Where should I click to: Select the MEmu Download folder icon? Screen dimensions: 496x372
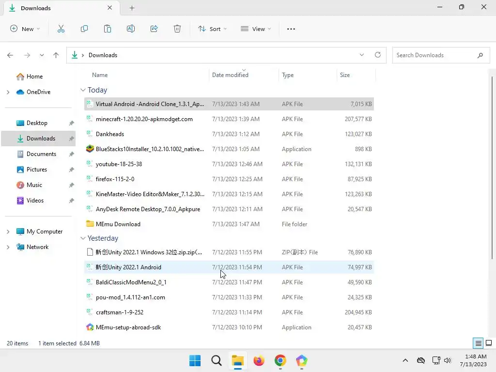90,224
